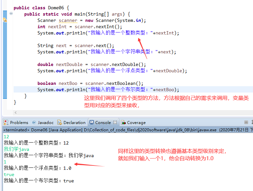
Task: Click the editor horizontal scrollbar left arrow
Action: [16, 112]
